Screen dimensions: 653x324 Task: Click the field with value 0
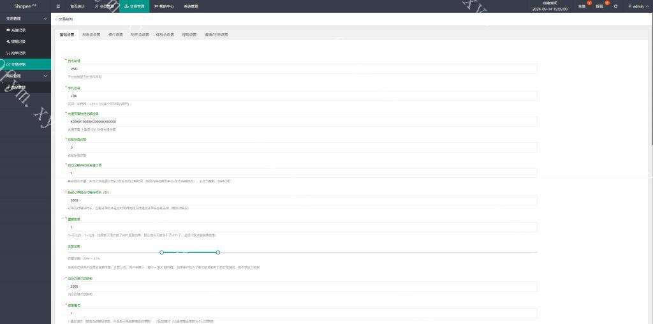tap(302, 147)
